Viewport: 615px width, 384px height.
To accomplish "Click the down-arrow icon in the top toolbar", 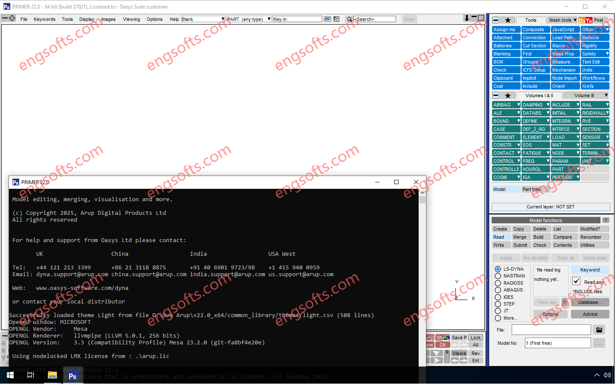I will pyautogui.click(x=467, y=18).
